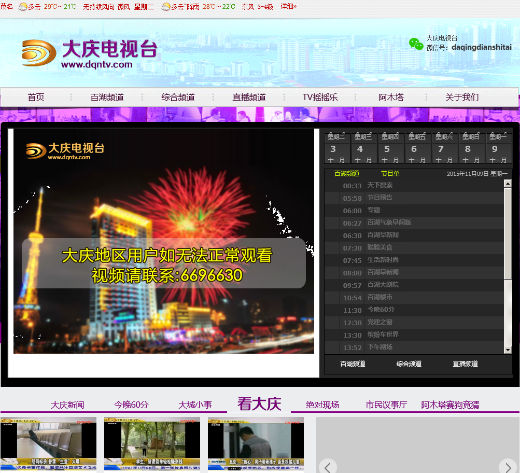520x473 pixels.
Task: Open 大庆新闻 section tab
Action: point(67,405)
